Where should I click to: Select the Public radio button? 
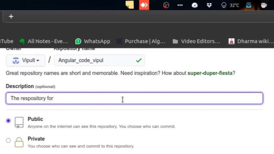pyautogui.click(x=8, y=121)
